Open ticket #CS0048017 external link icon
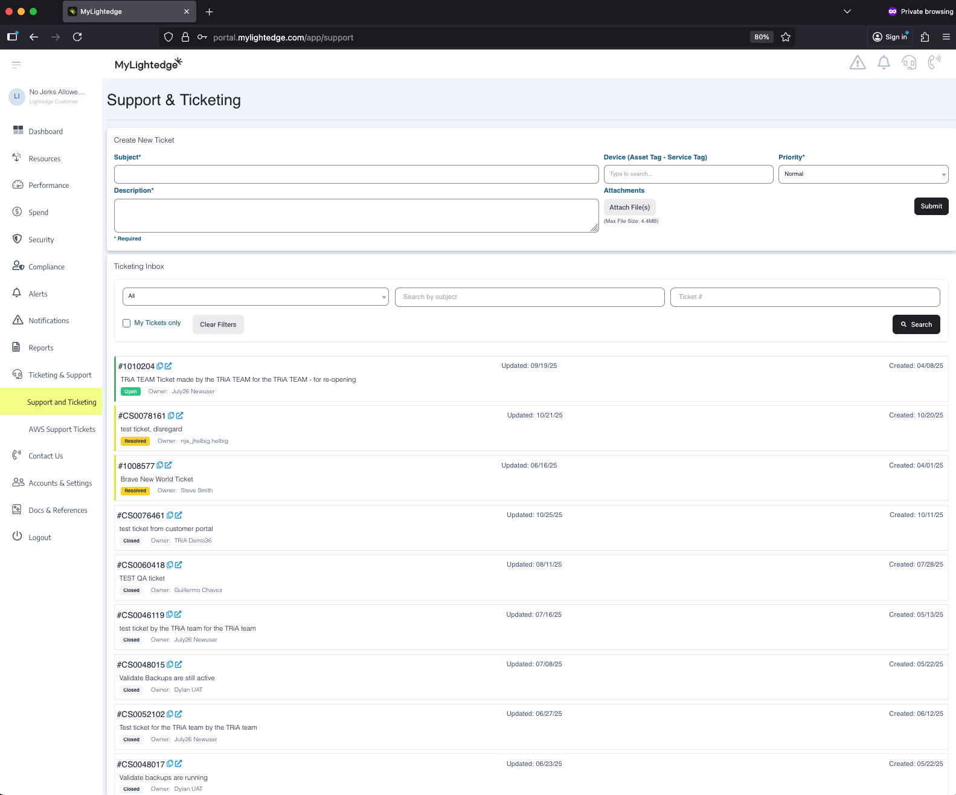The width and height of the screenshot is (956, 795). pos(178,764)
